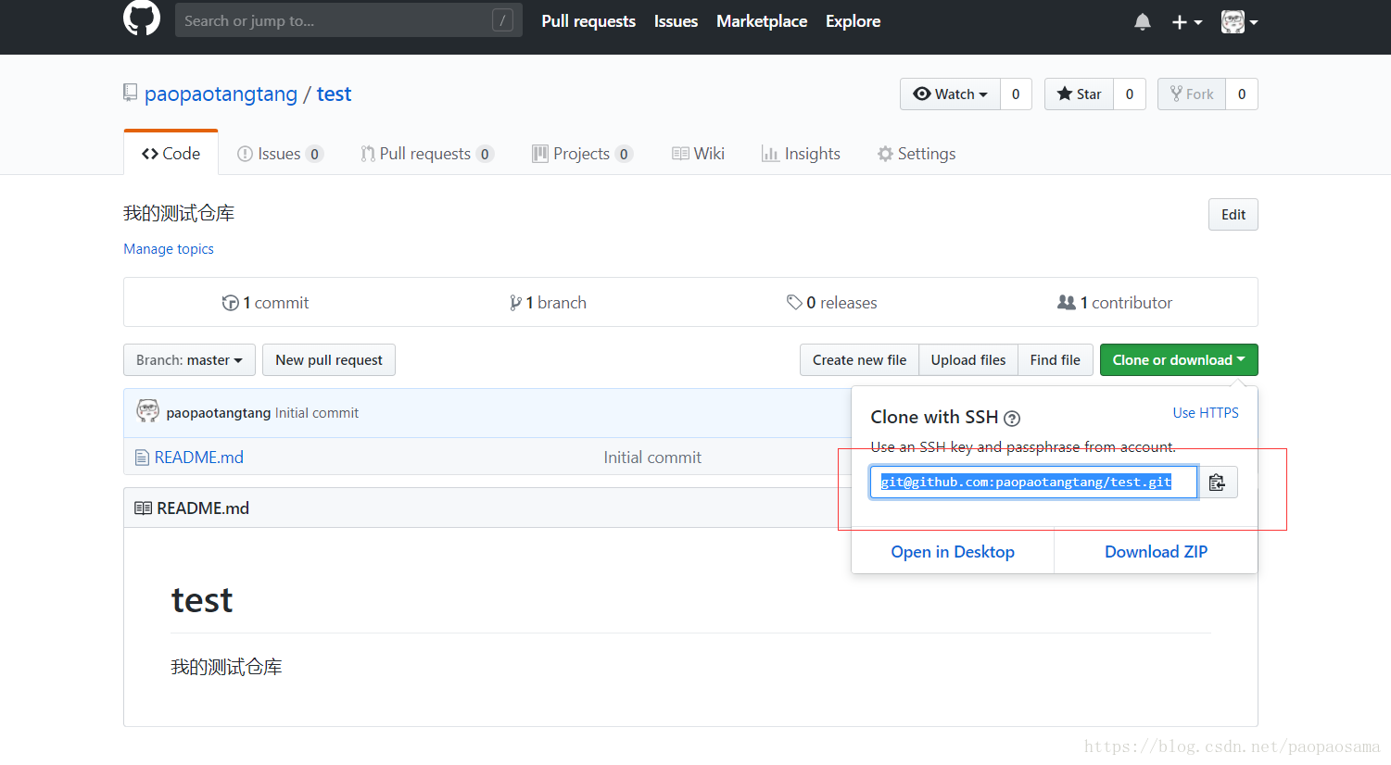Open Branch: master dropdown
Image resolution: width=1391 pixels, height=765 pixels.
point(189,360)
